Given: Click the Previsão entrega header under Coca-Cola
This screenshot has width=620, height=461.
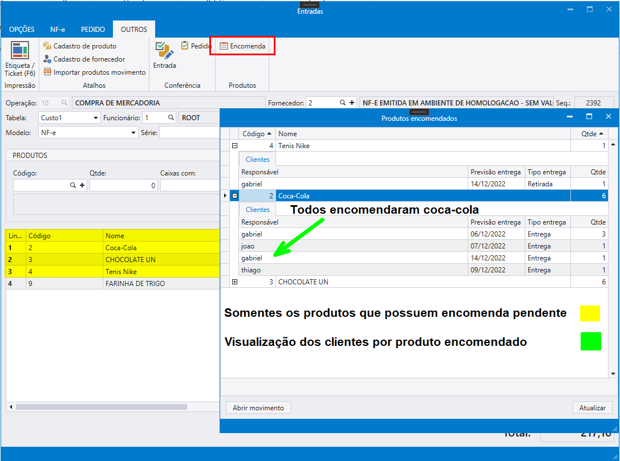Looking at the screenshot, I should pos(496,222).
